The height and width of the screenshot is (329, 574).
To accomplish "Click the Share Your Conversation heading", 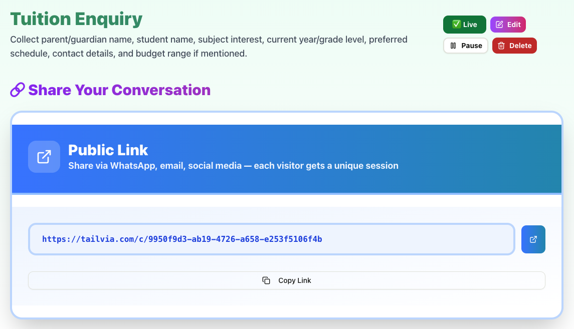I will [120, 89].
